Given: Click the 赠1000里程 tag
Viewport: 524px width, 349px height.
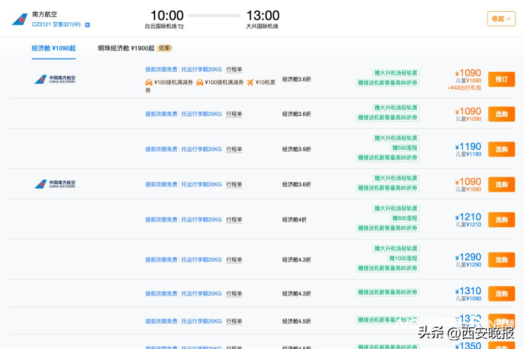Looking at the screenshot, I should tap(403, 258).
